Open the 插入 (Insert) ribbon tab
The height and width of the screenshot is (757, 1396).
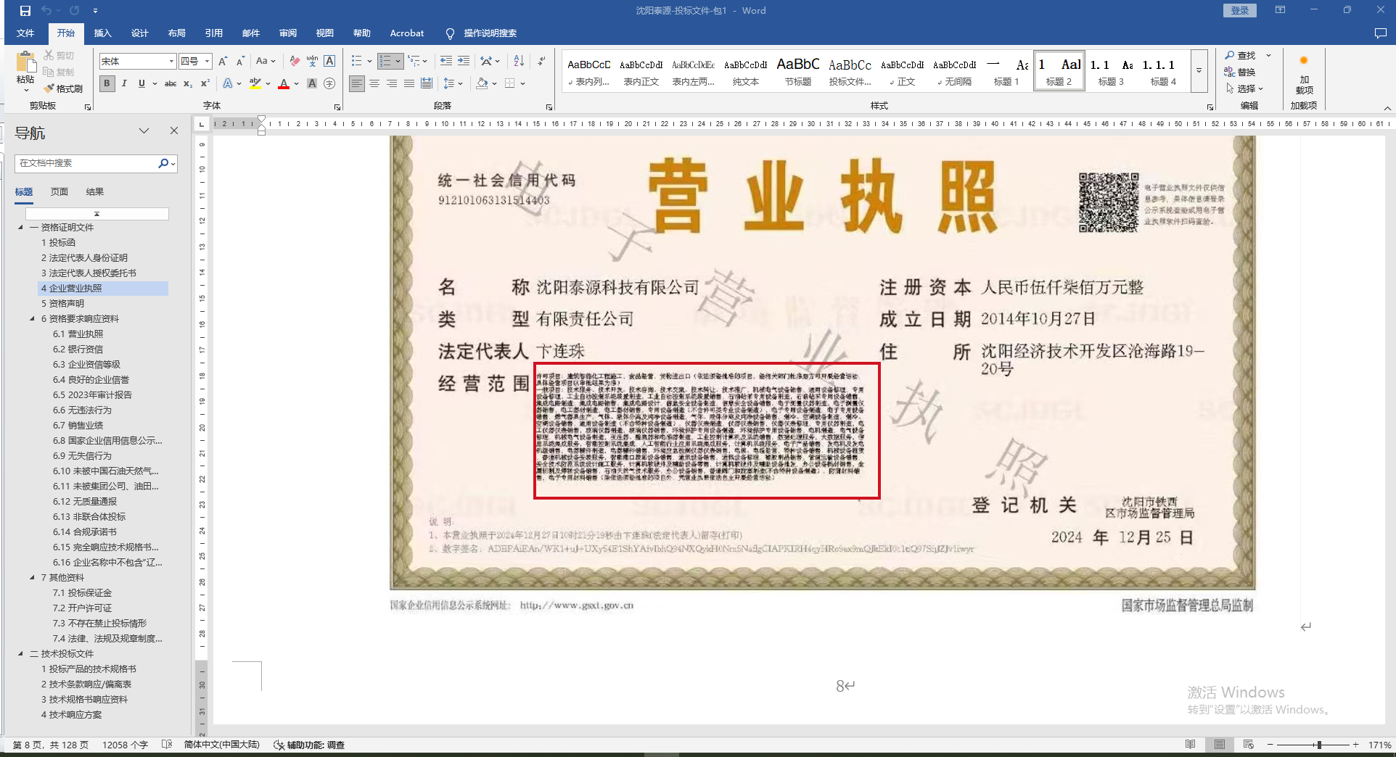102,33
